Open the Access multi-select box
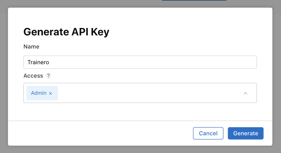This screenshot has height=153, width=281. (x=140, y=93)
